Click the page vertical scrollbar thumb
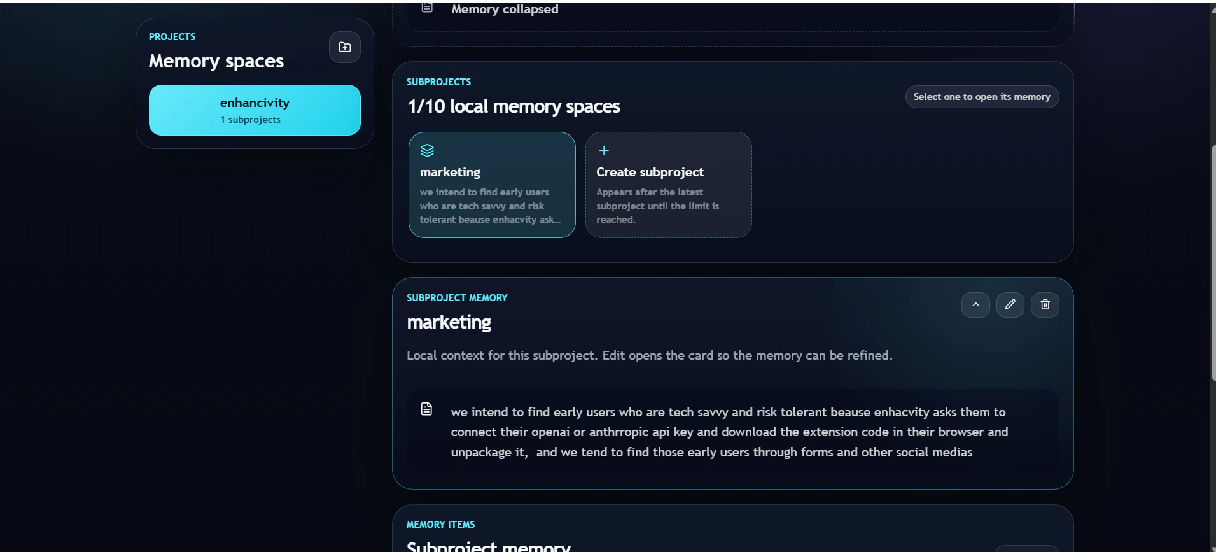Viewport: 1216px width, 552px height. 1213,263
